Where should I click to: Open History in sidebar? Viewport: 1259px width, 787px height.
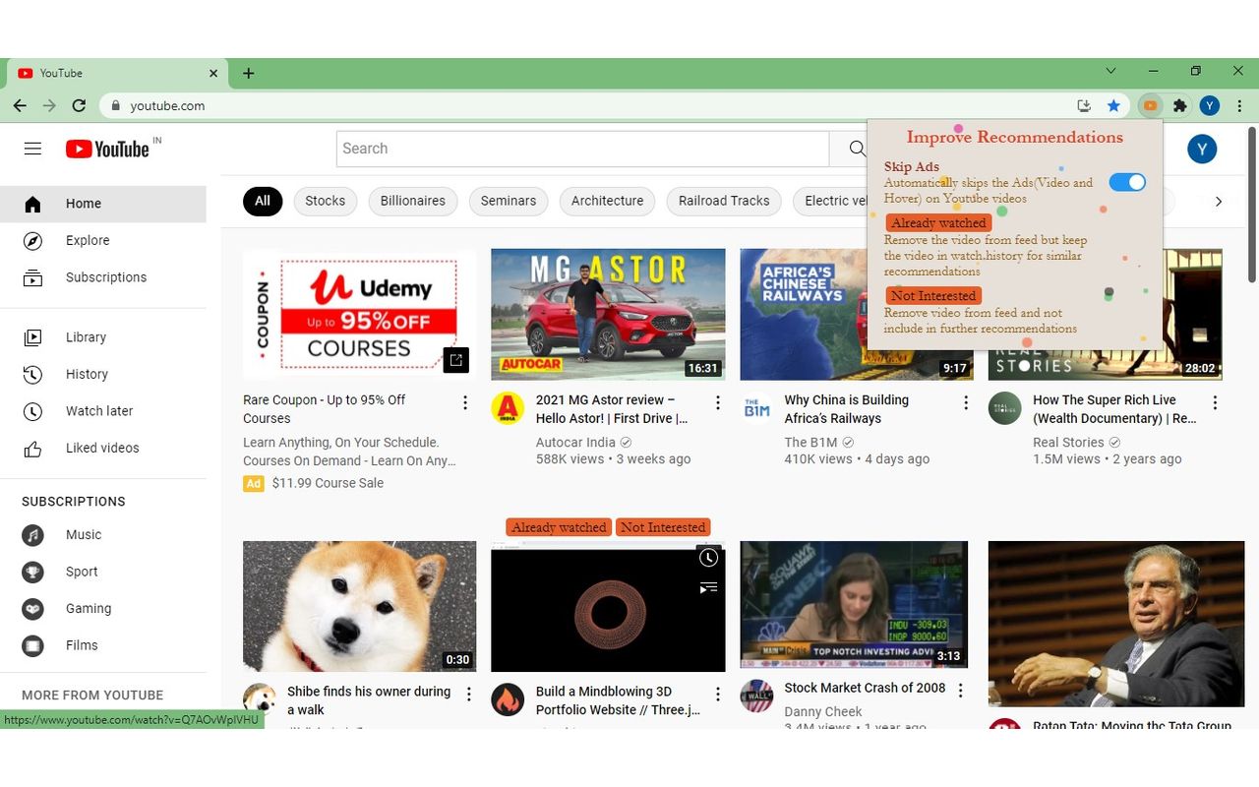point(103,374)
